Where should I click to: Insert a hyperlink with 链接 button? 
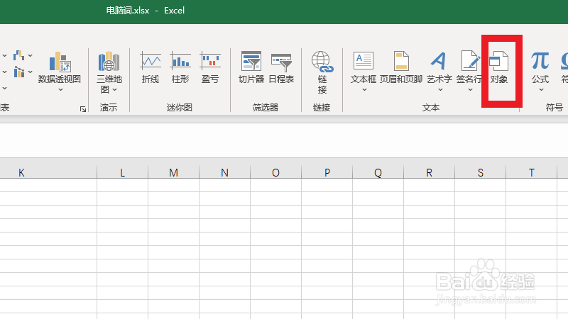pos(322,72)
